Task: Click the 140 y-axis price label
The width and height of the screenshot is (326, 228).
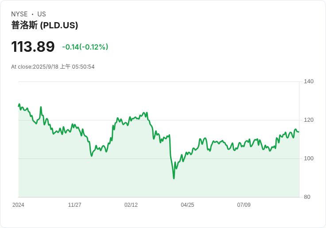Action: pos(309,81)
